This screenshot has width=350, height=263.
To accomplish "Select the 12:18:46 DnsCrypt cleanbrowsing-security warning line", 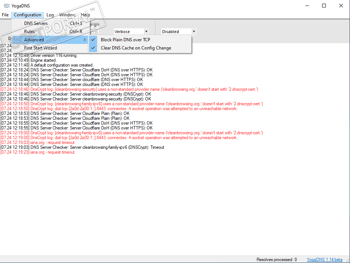I will coord(129,89).
